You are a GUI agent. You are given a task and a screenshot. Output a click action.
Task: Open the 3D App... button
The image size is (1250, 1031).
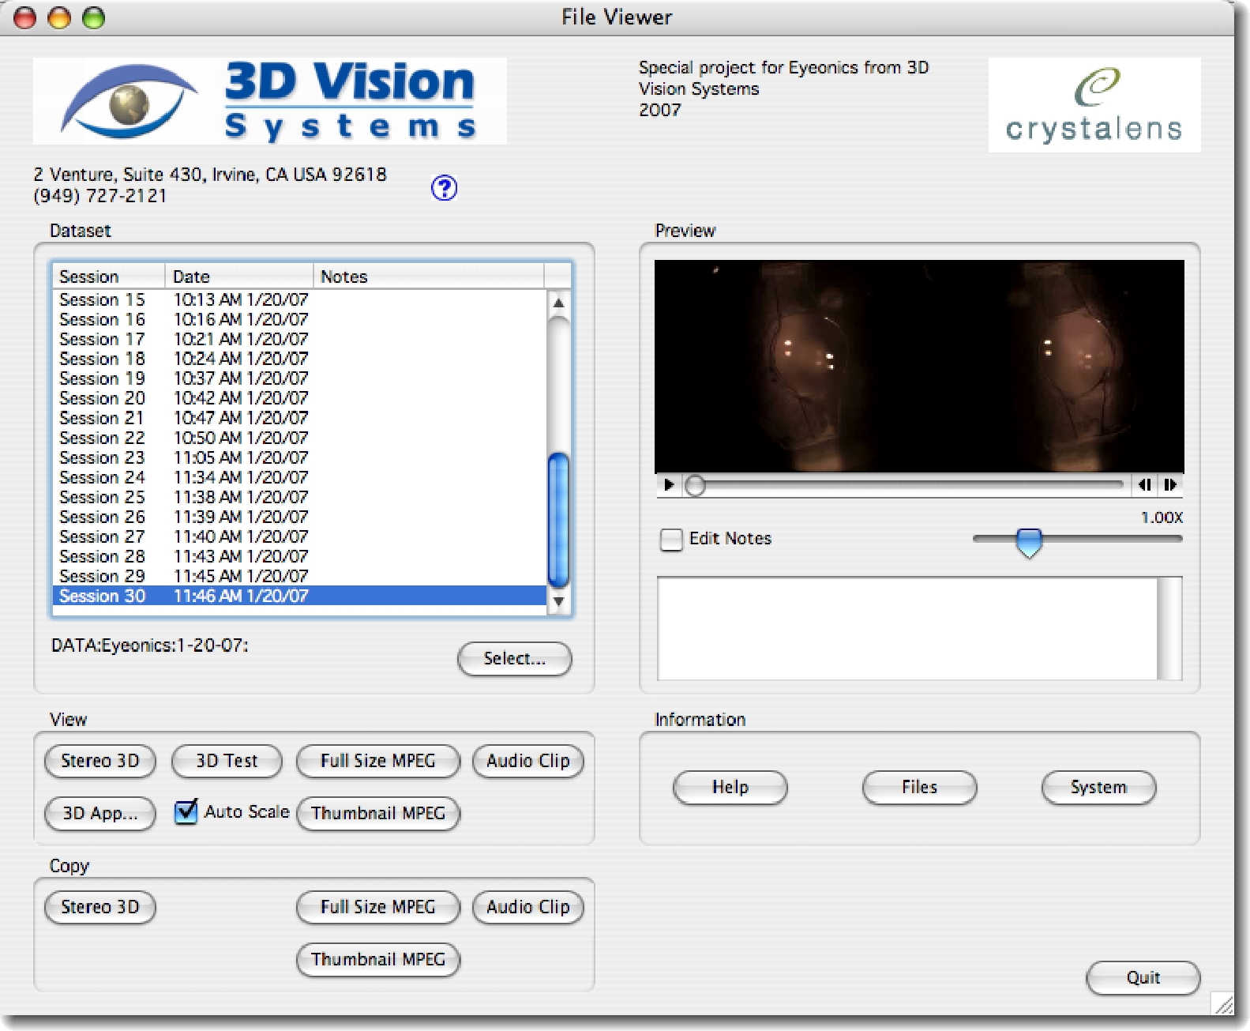(x=100, y=814)
